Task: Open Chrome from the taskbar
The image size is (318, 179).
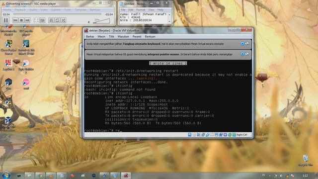Action: pyautogui.click(x=40, y=176)
